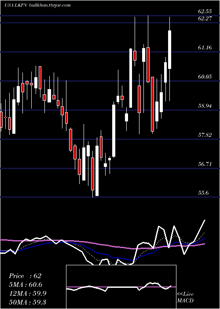The image size is (220, 309).
Task: Click the 62.27 price axis label
Action: 205,19
